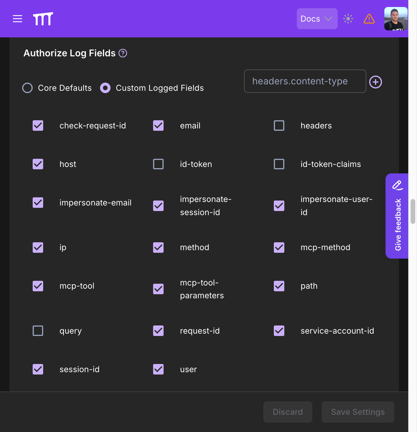Click the Discard button
Screen dimensions: 417x432
(288, 412)
